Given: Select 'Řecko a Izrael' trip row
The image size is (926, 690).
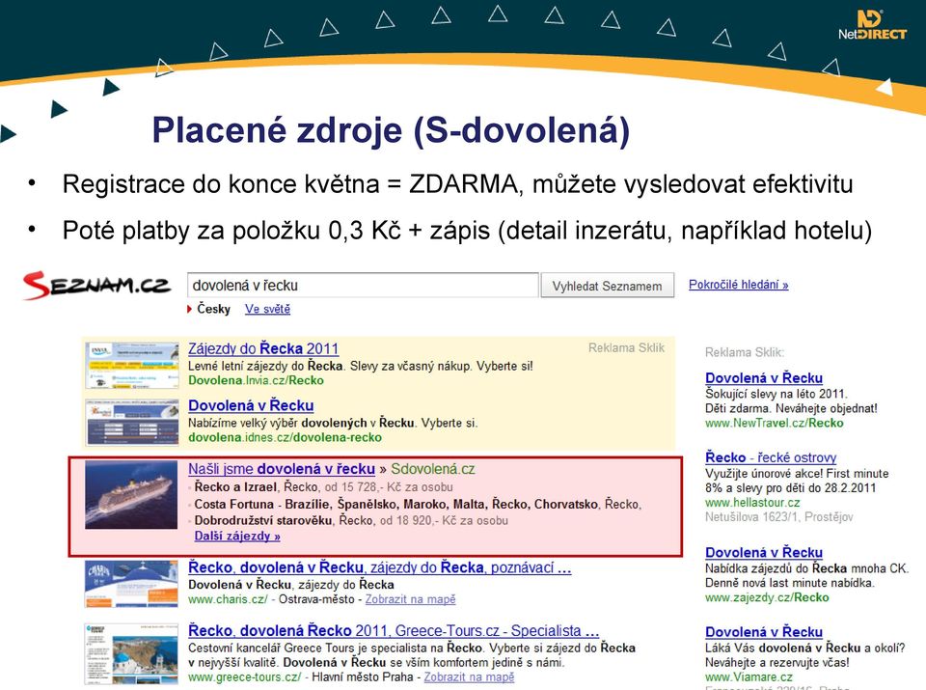Looking at the screenshot, I should pyautogui.click(x=324, y=487).
